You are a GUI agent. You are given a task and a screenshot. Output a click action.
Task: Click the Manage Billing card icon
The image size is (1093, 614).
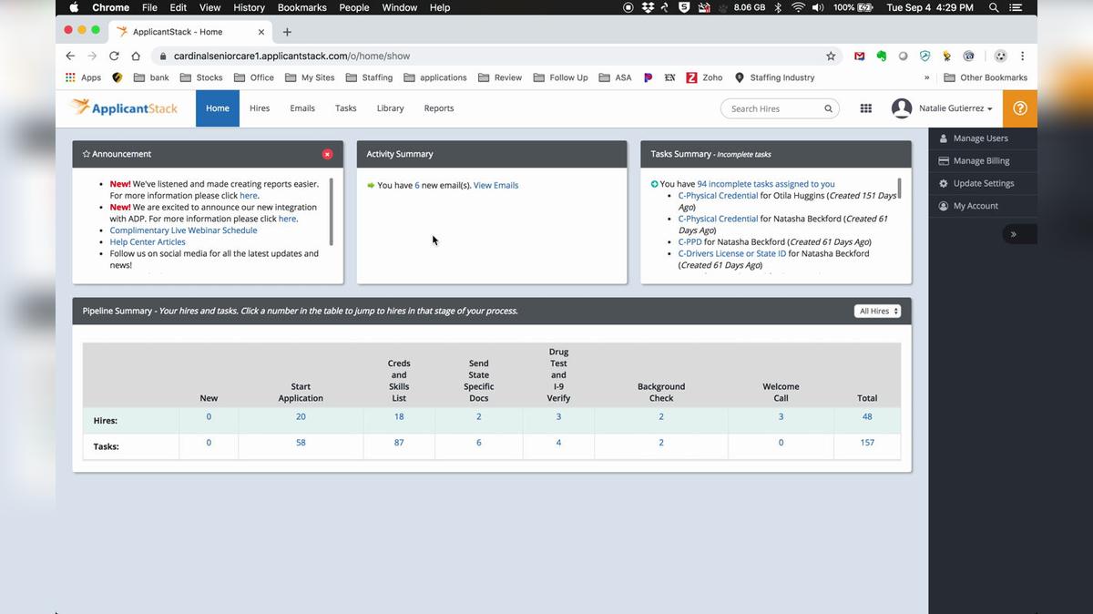coord(944,161)
